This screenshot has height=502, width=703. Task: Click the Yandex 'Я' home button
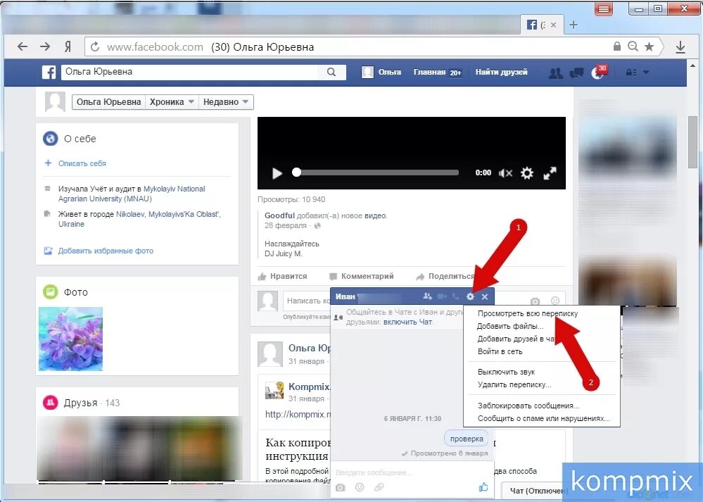click(x=68, y=46)
